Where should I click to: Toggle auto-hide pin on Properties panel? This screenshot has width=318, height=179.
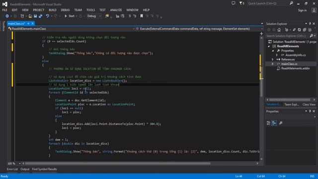(x=310, y=111)
